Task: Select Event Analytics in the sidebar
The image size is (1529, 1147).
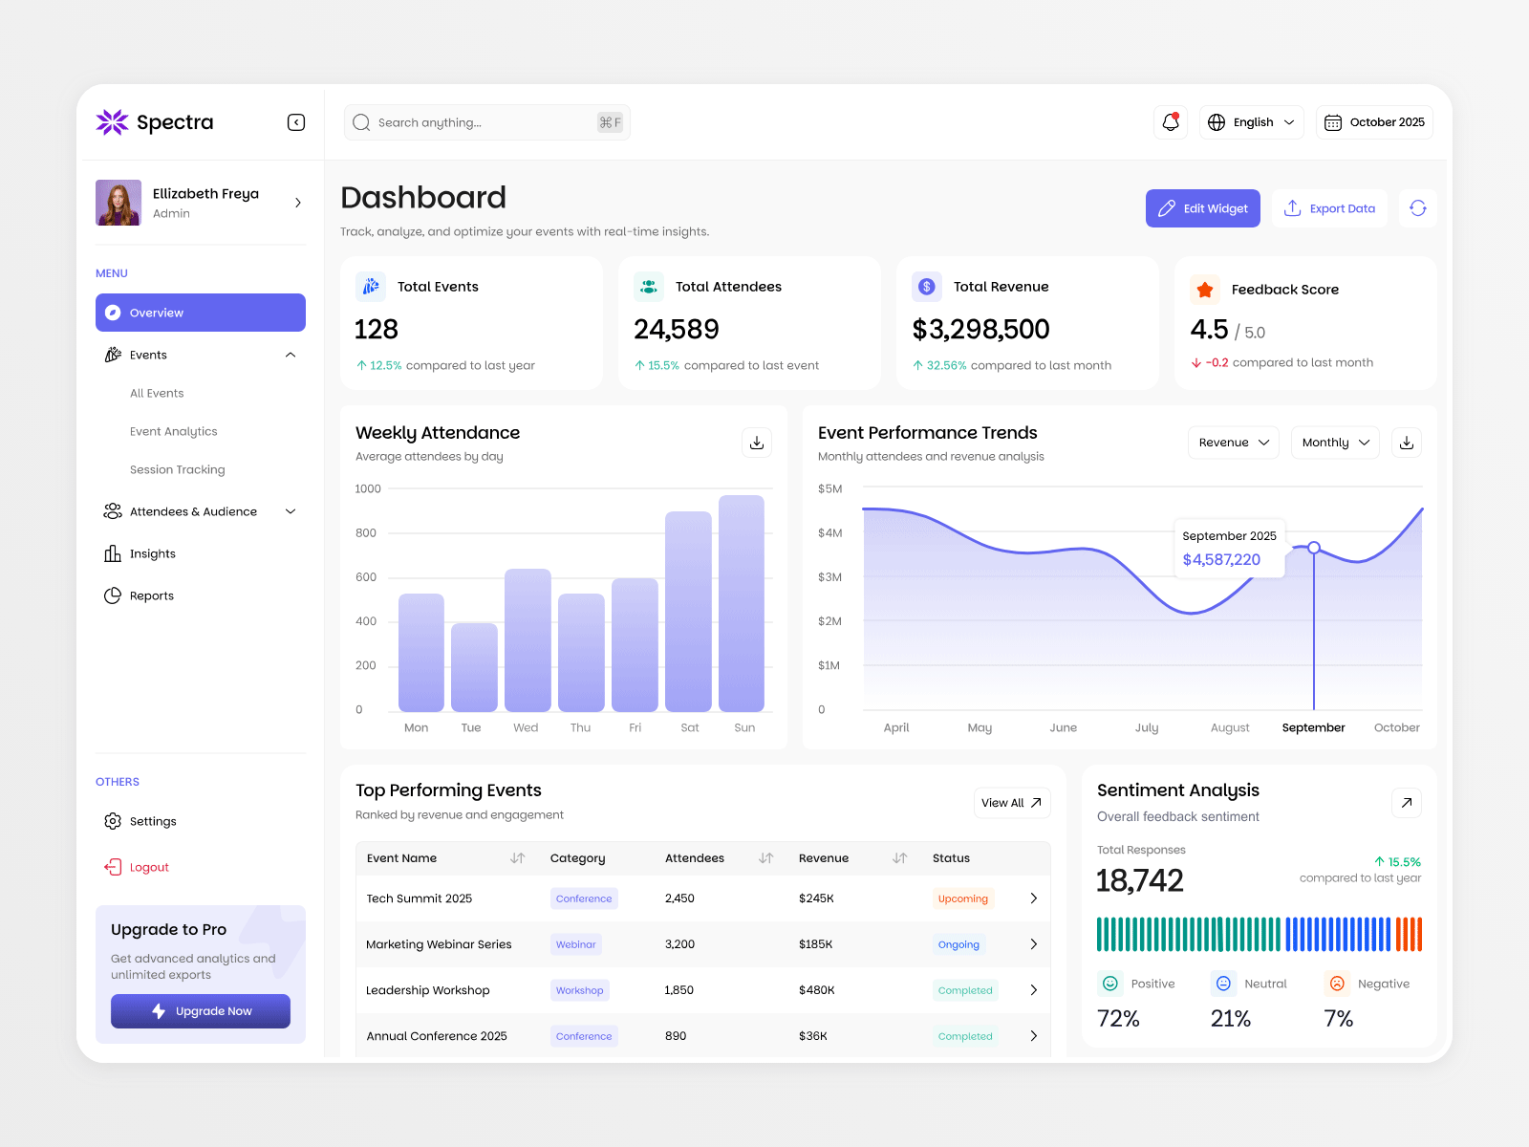Action: coord(173,431)
